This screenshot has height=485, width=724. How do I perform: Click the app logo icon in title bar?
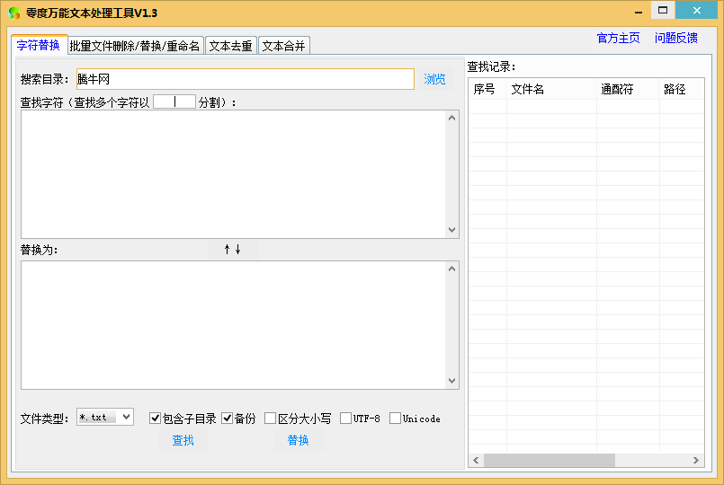tap(14, 13)
